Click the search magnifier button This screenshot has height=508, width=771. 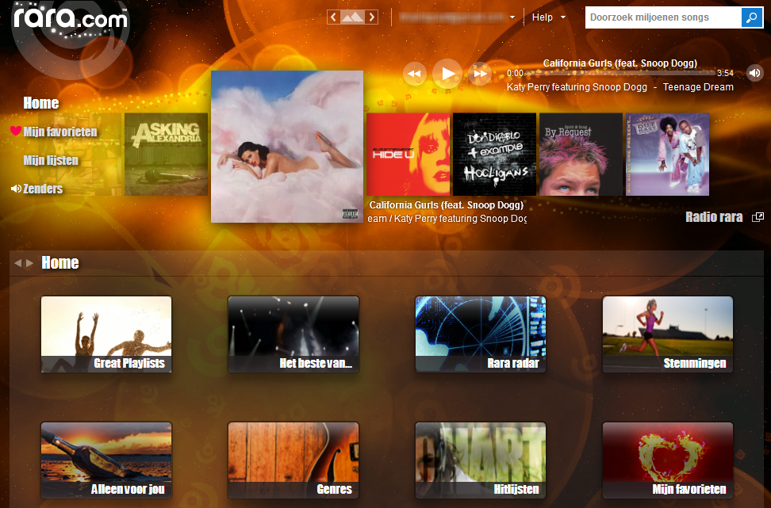click(x=751, y=17)
